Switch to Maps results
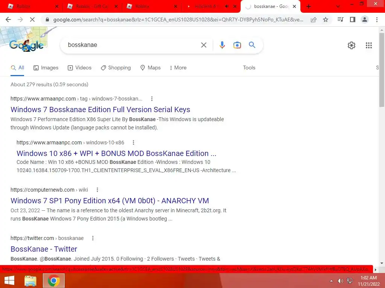The height and width of the screenshot is (288, 385). coord(150,68)
